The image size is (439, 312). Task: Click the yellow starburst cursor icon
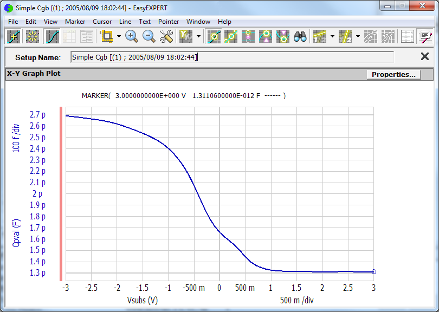point(33,37)
